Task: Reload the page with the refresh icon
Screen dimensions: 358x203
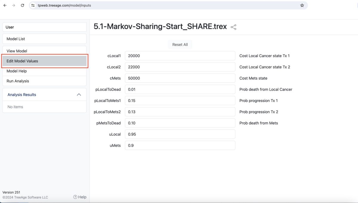Action: [x=22, y=5]
